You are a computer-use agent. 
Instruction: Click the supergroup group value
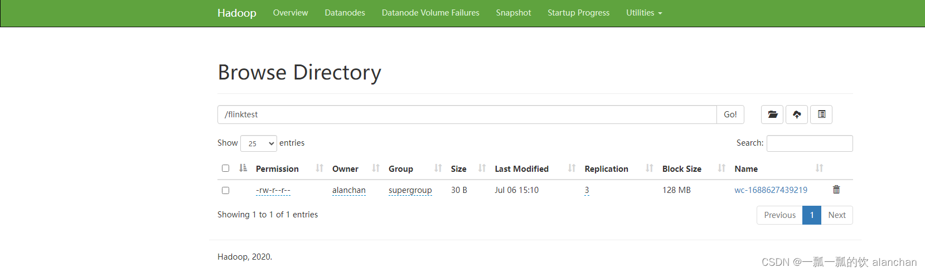[x=410, y=190]
